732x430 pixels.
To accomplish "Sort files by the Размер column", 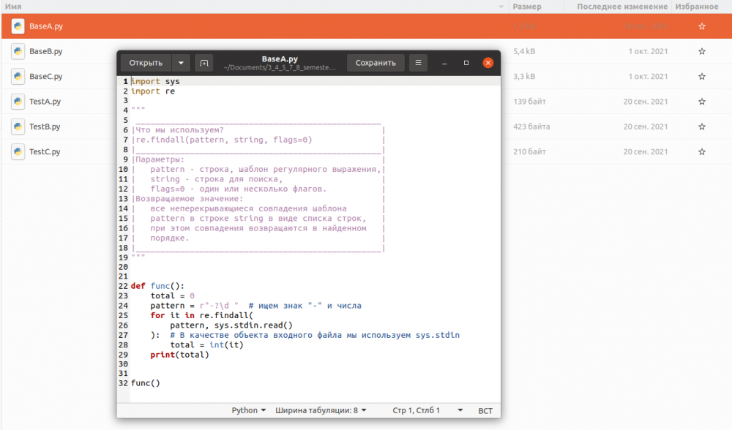I will (x=527, y=7).
